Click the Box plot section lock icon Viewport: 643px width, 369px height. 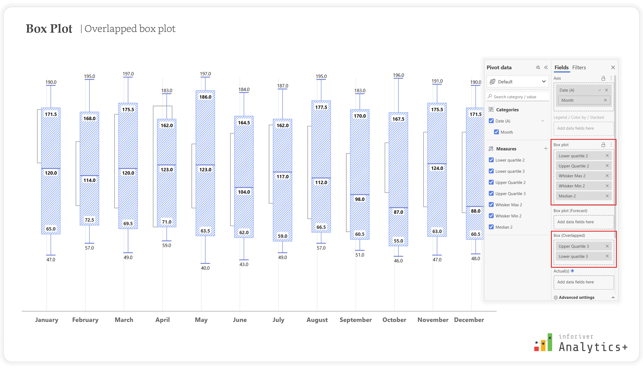(x=603, y=145)
